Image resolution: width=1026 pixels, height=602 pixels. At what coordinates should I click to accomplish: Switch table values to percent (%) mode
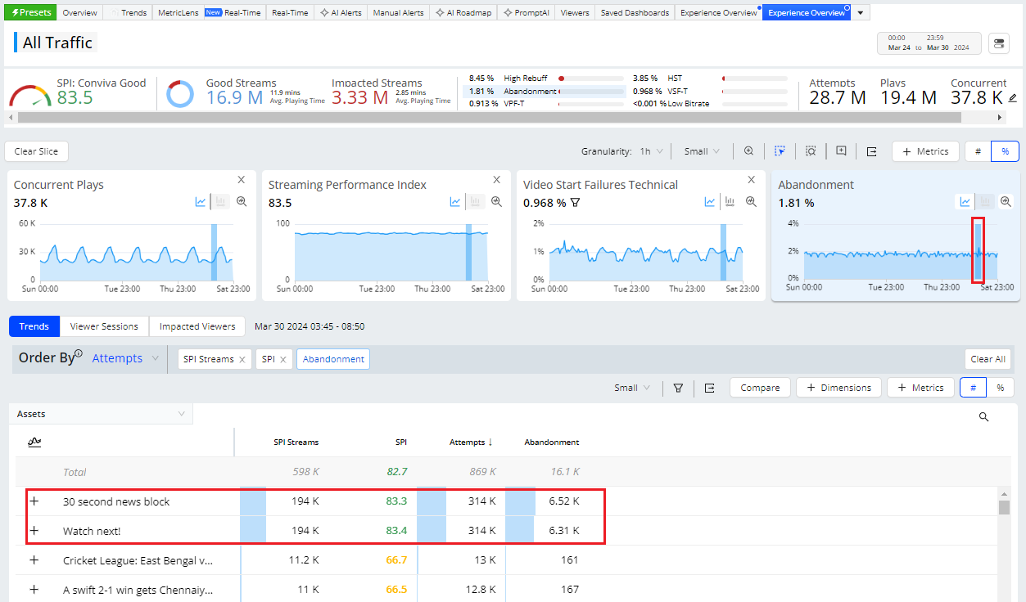pos(1000,388)
